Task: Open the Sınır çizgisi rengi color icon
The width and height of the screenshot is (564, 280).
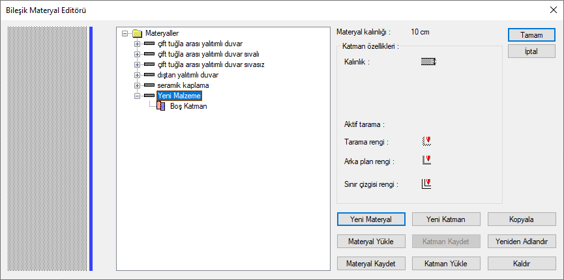Action: click(x=426, y=184)
